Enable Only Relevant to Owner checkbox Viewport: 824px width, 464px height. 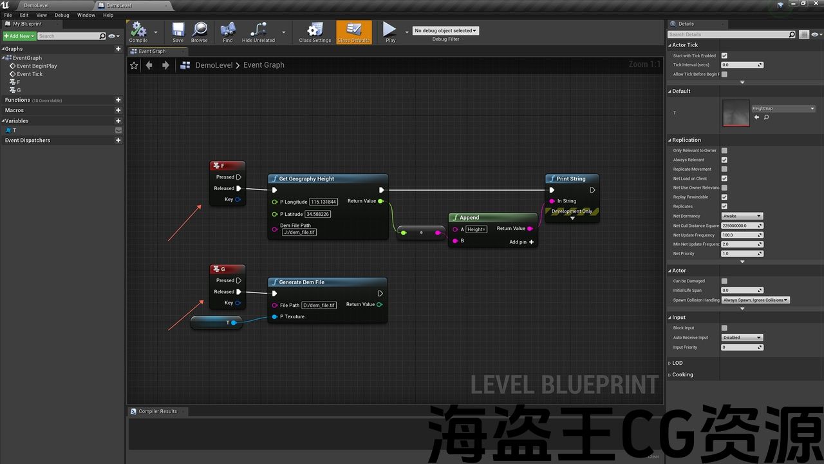click(724, 151)
